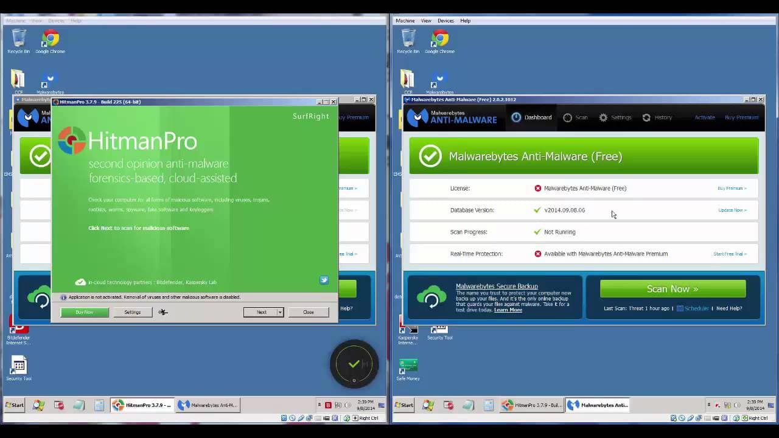Click the Not Running scan progress text
779x438 pixels.
point(560,232)
